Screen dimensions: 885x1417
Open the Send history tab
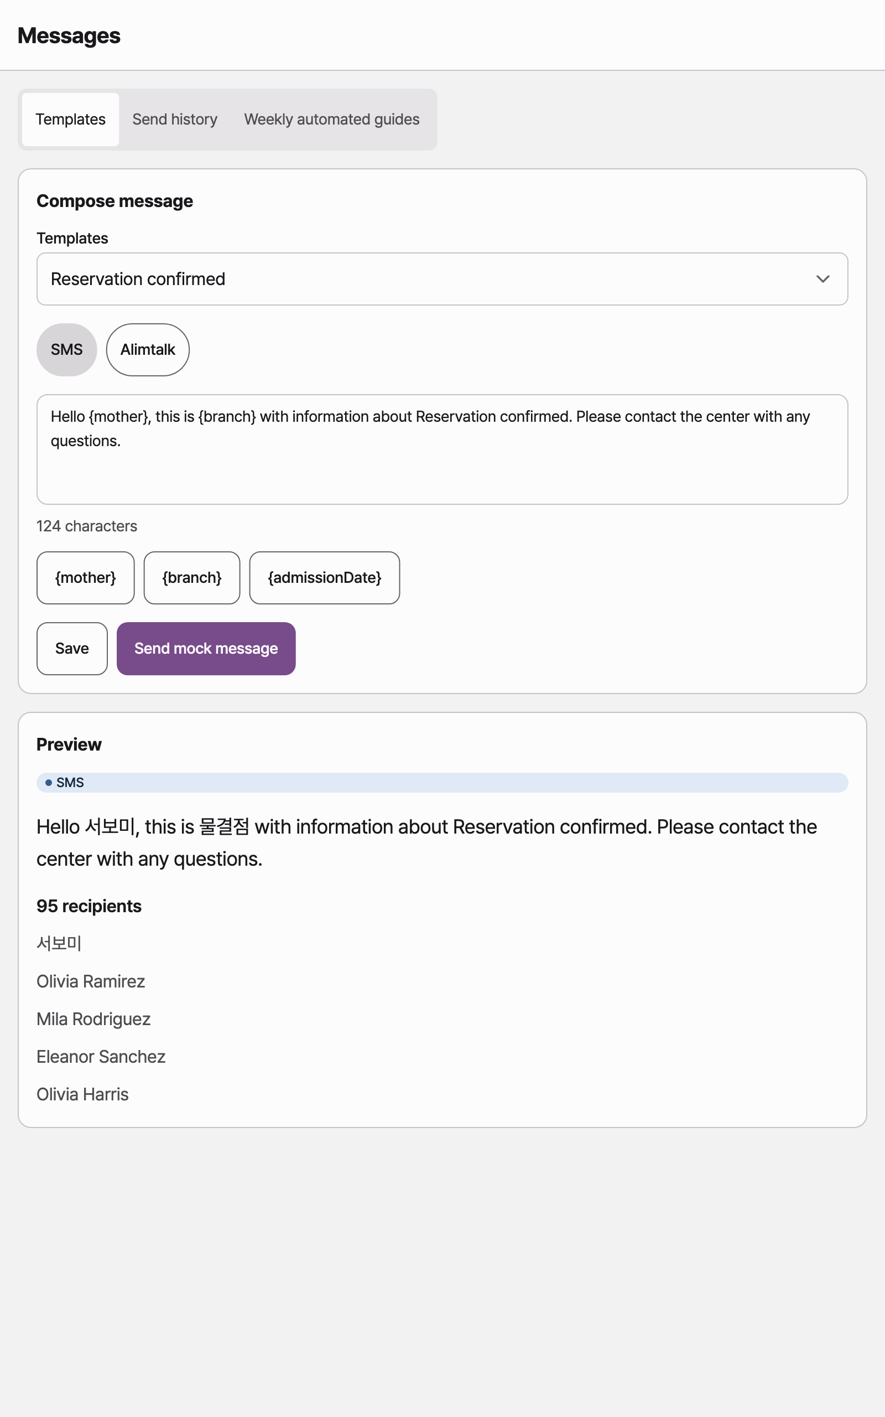coord(174,120)
